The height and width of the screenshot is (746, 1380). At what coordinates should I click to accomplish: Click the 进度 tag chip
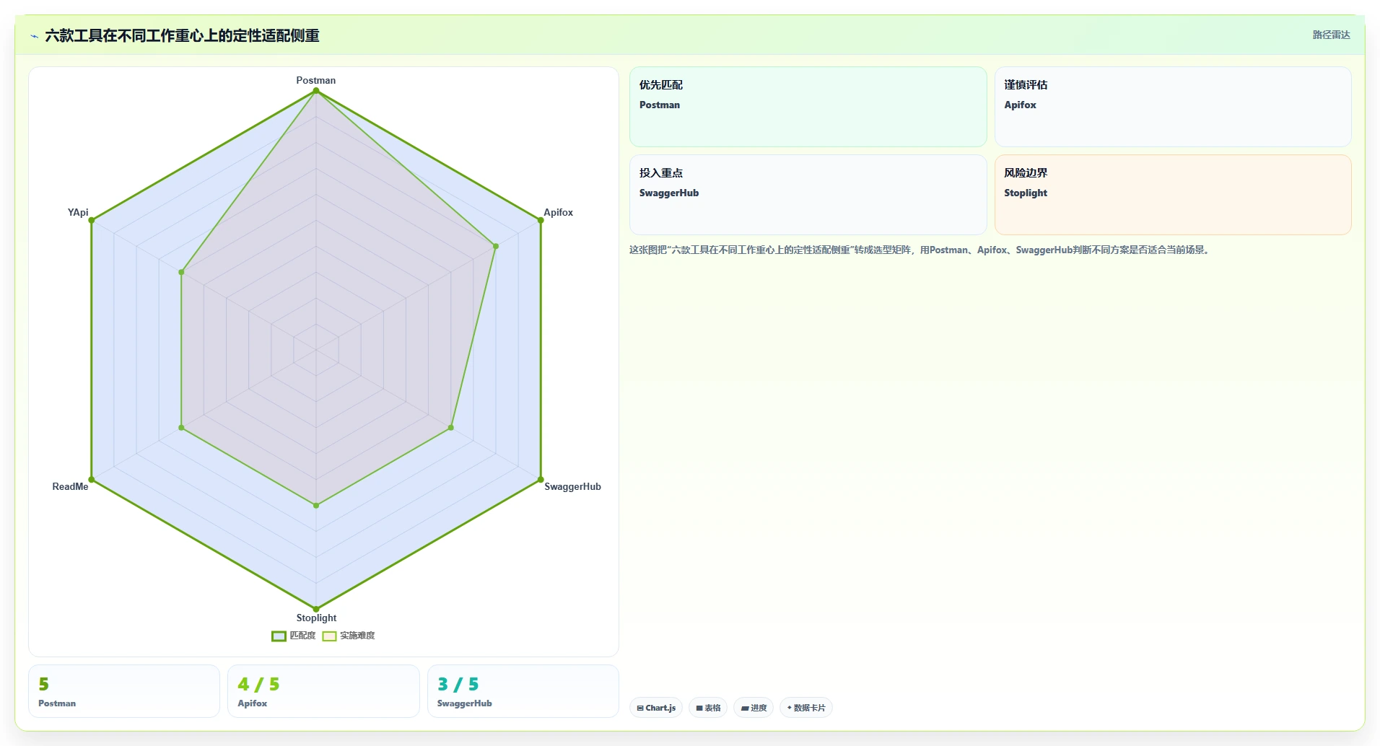click(x=754, y=708)
